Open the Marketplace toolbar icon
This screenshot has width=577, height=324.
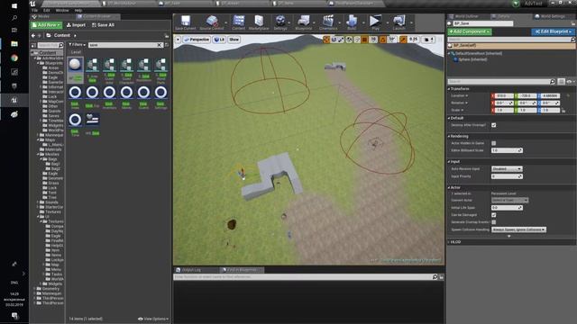tap(259, 22)
